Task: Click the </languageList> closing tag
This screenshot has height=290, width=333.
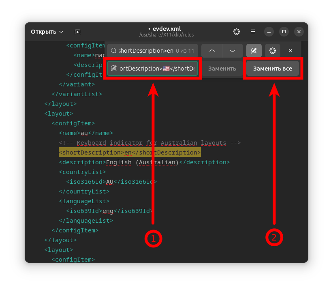Action: pyautogui.click(x=86, y=221)
